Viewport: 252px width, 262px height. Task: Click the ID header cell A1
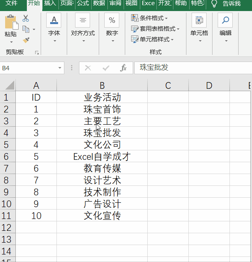(x=36, y=97)
